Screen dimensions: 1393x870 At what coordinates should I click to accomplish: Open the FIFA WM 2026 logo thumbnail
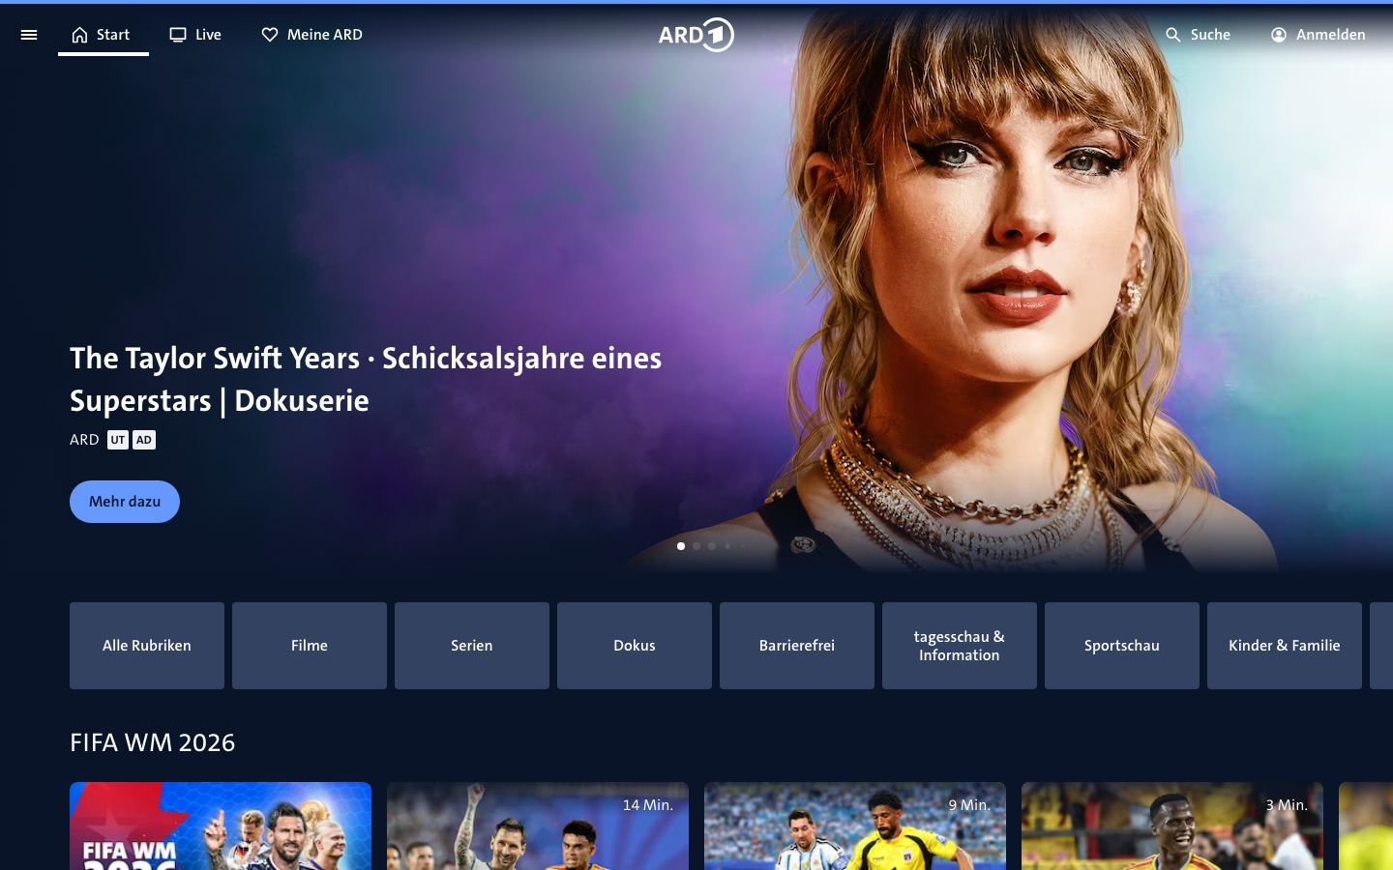coord(221,826)
